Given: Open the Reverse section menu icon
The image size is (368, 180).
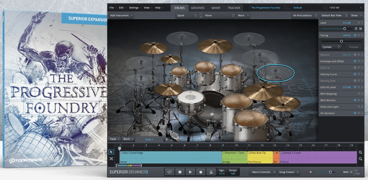Looking at the screenshot, I should [359, 55].
